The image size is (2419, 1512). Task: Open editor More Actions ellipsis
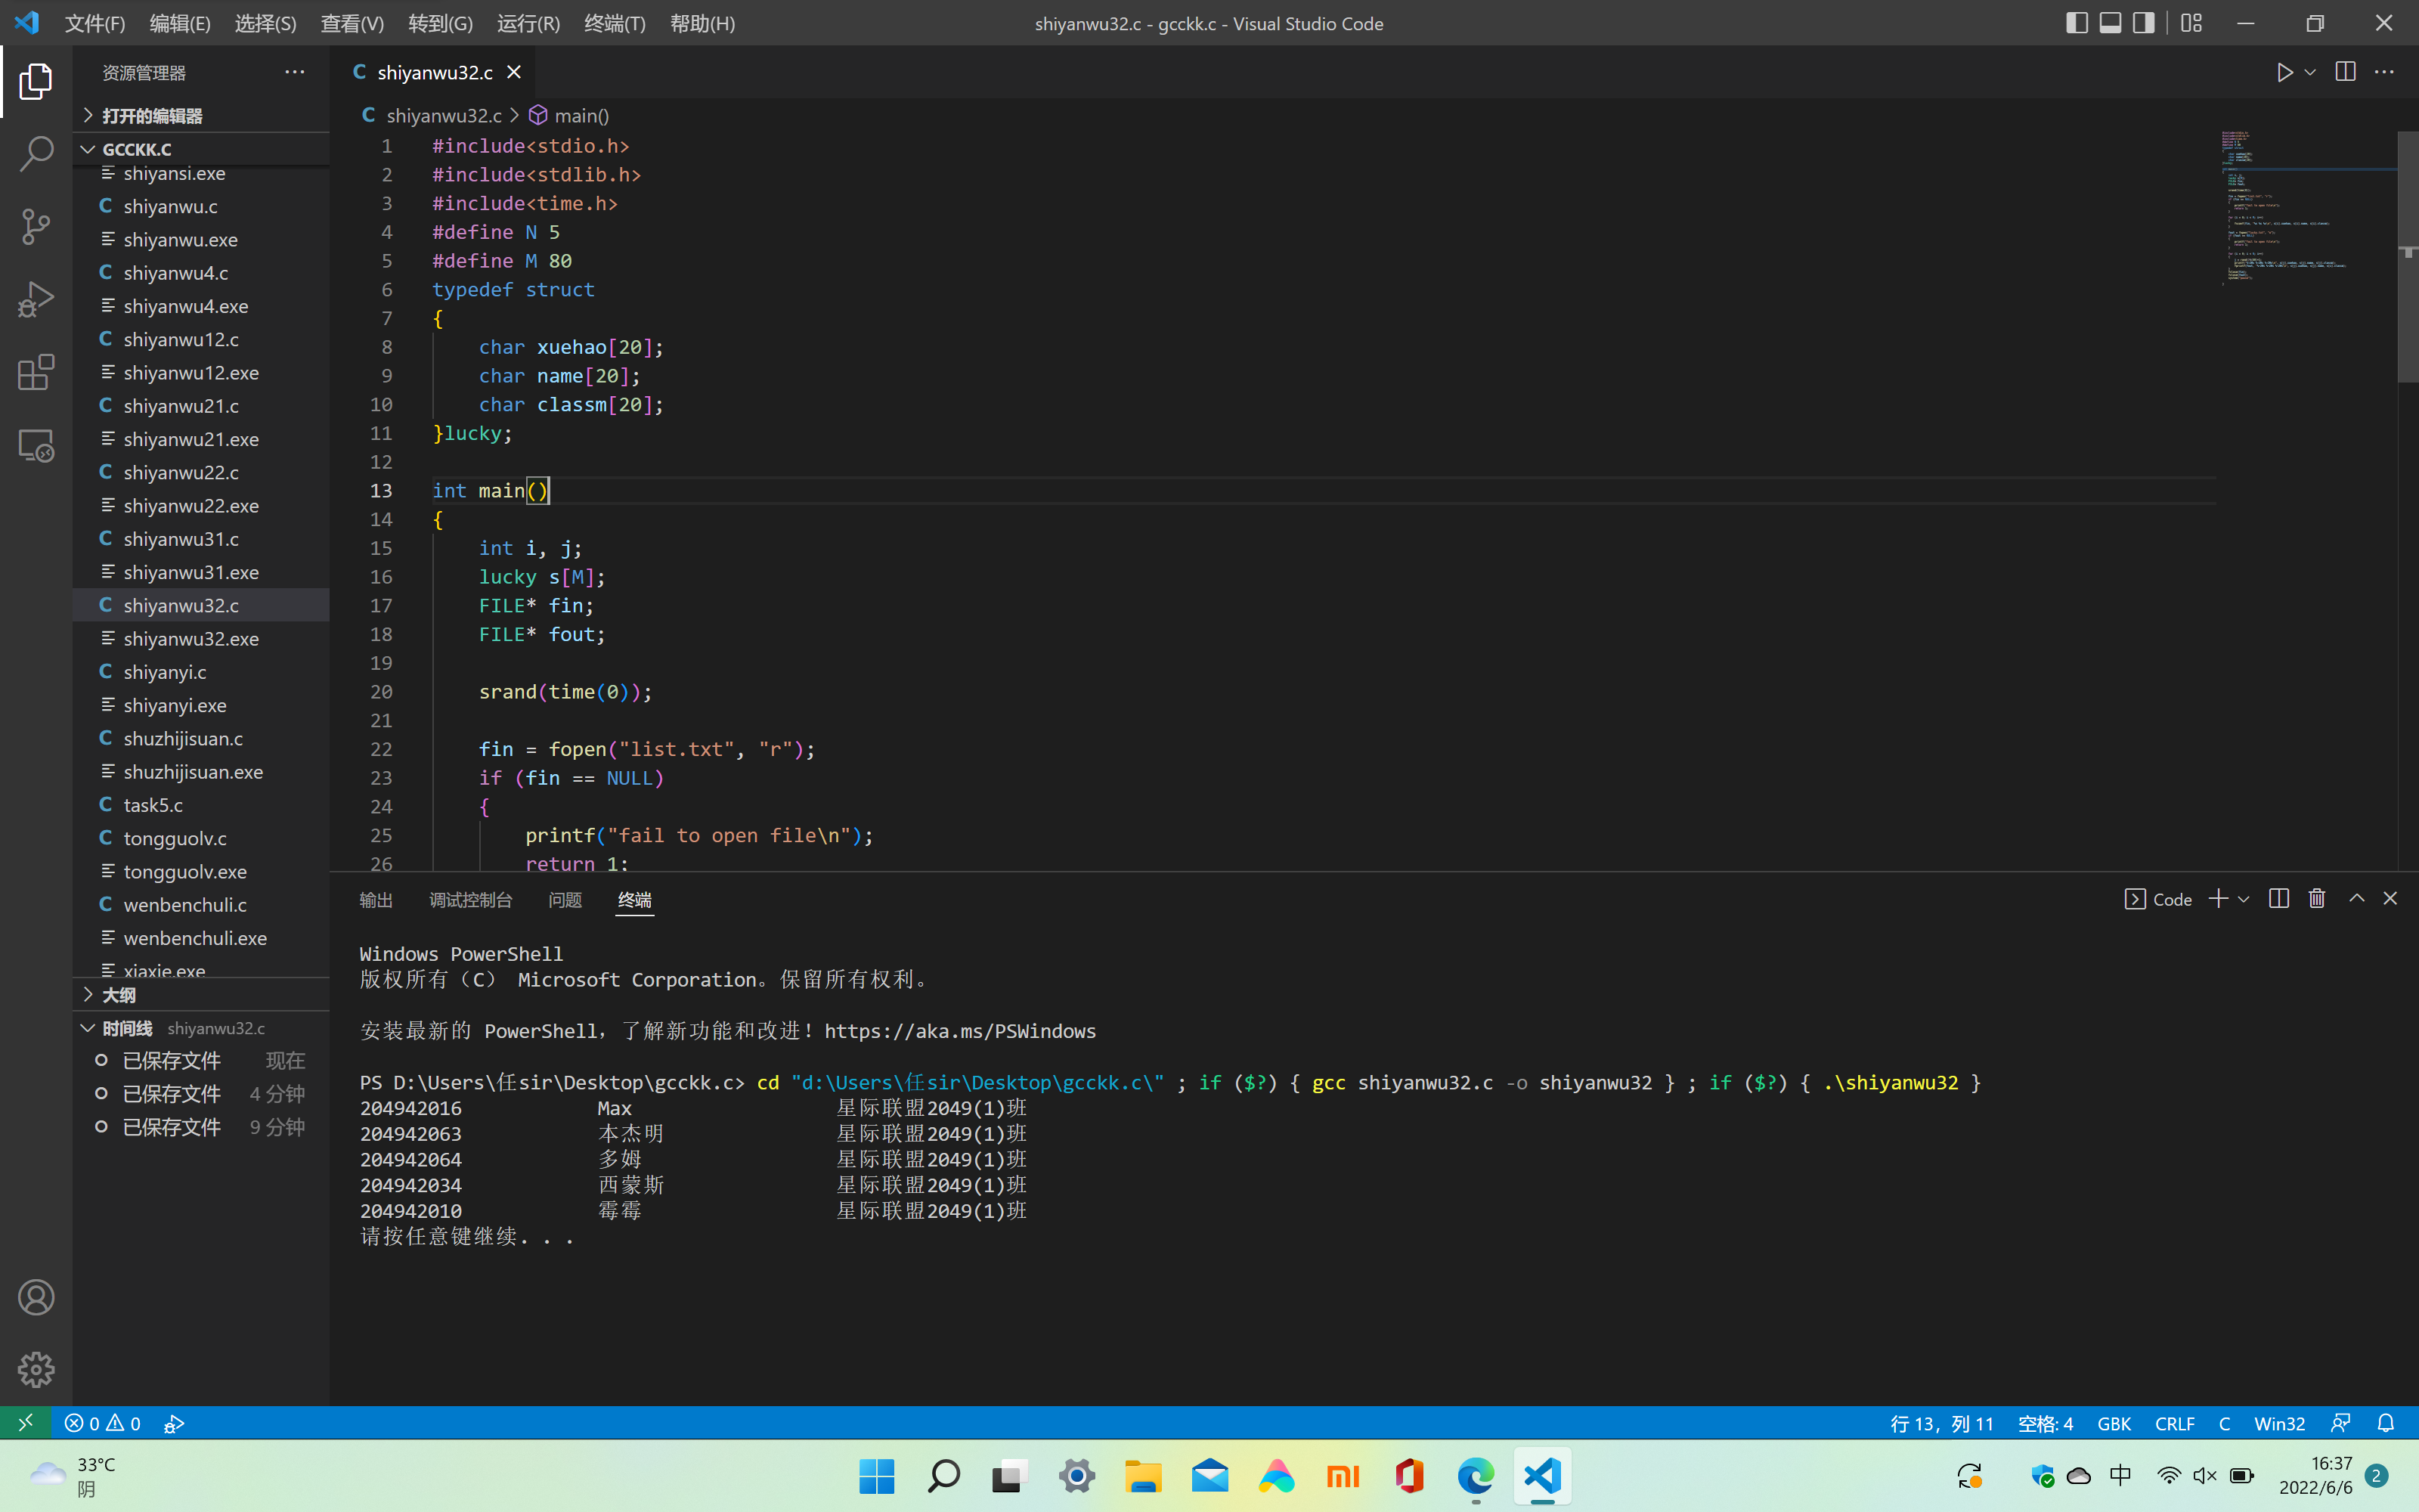click(x=2385, y=72)
